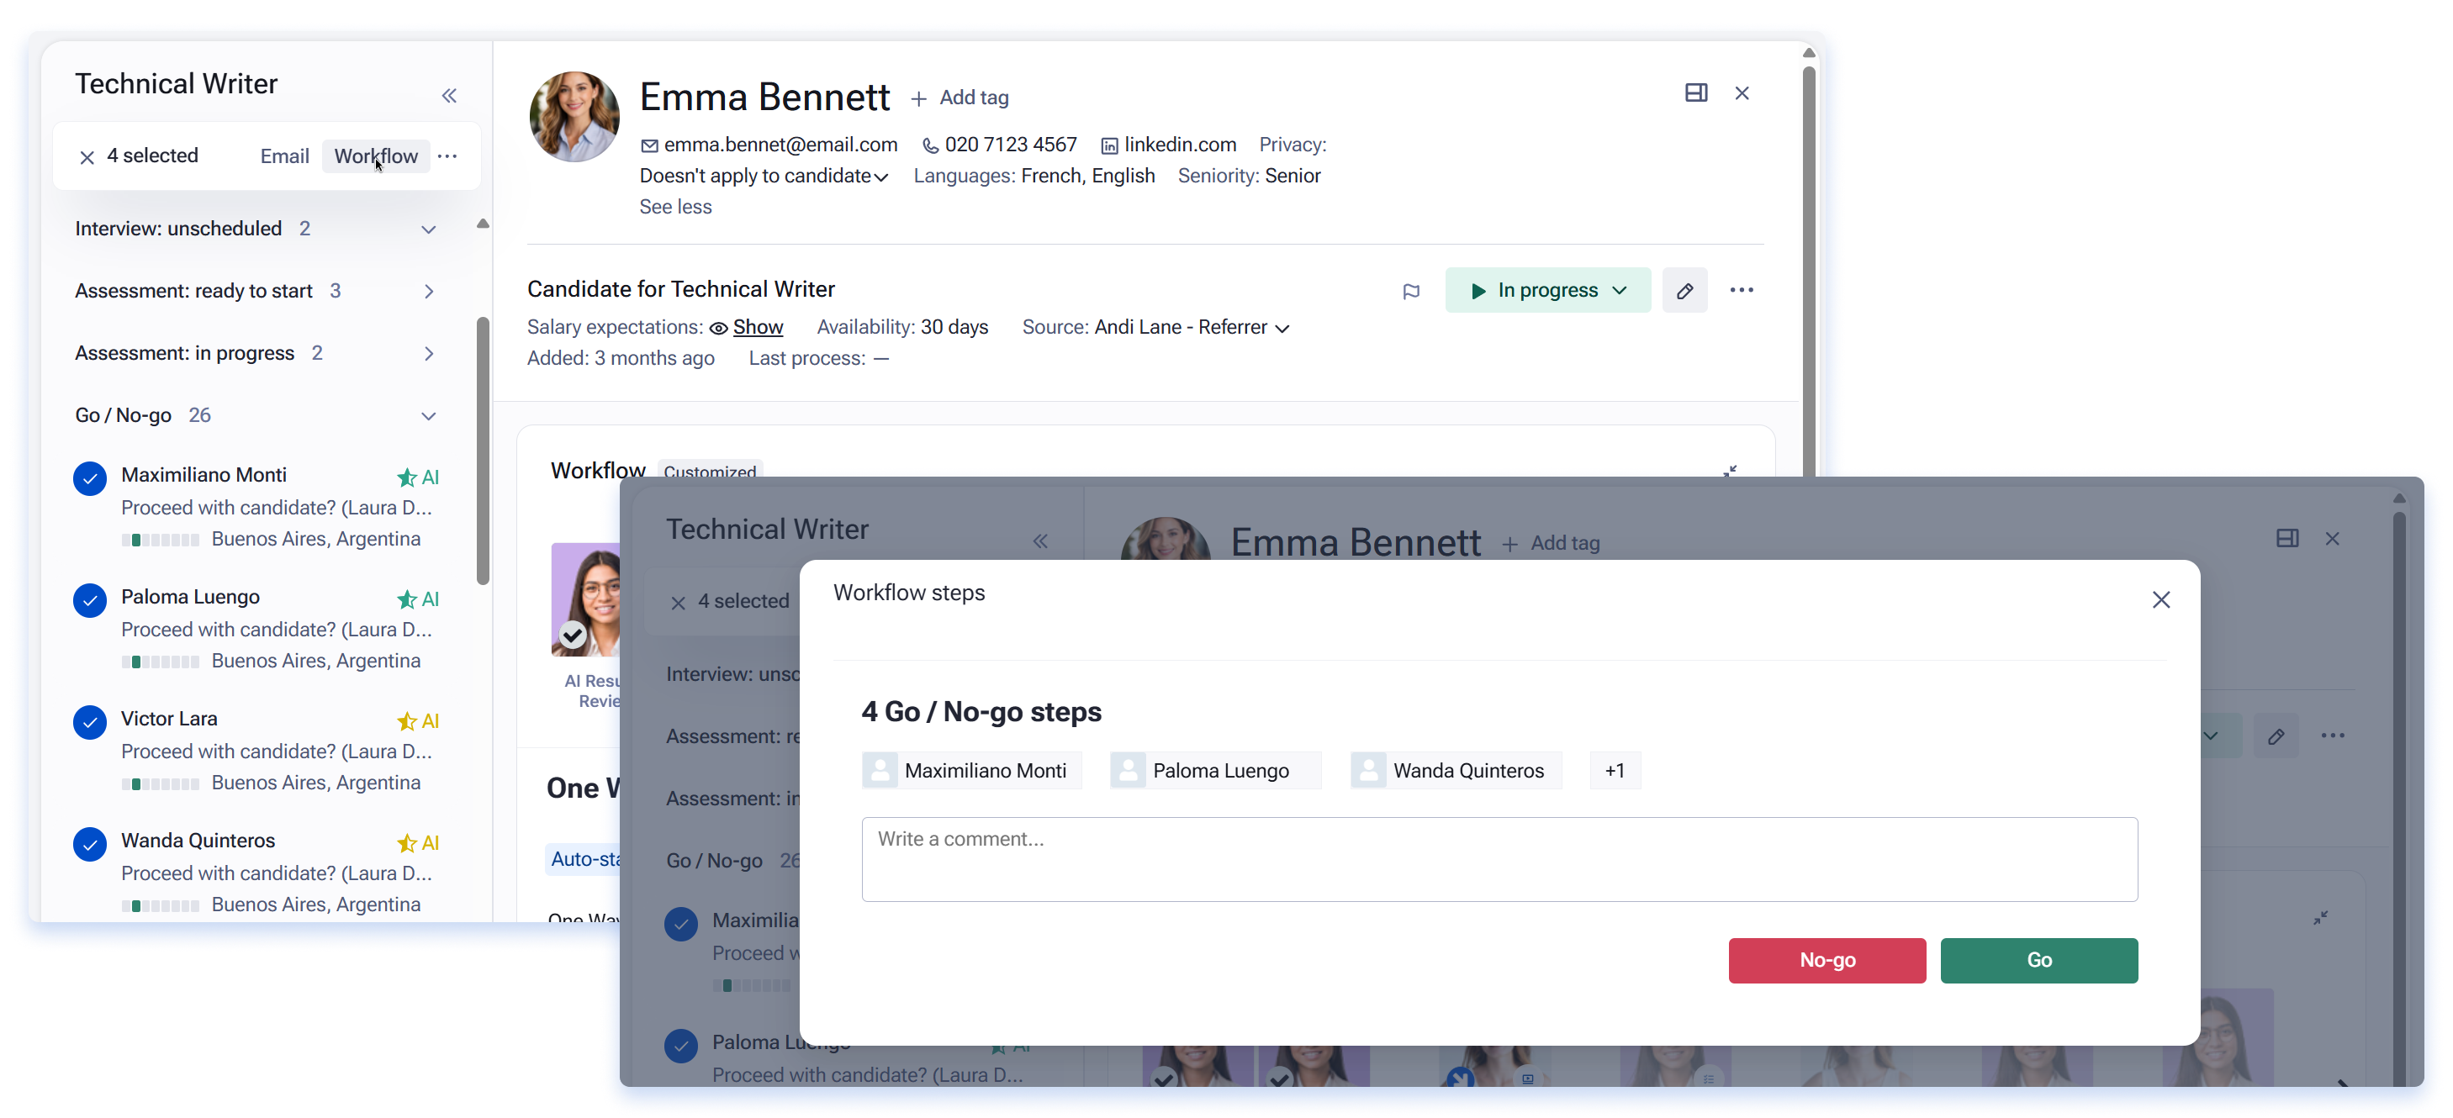Click Paloma Luengo's AI star rating
The height and width of the screenshot is (1118, 2453).
coord(418,599)
